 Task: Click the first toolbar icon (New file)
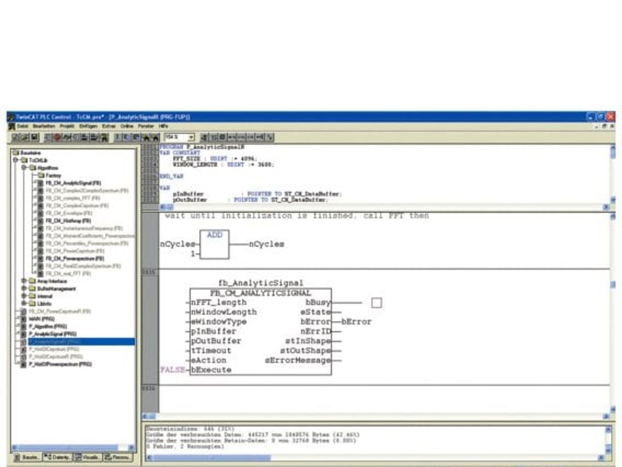tap(16, 137)
